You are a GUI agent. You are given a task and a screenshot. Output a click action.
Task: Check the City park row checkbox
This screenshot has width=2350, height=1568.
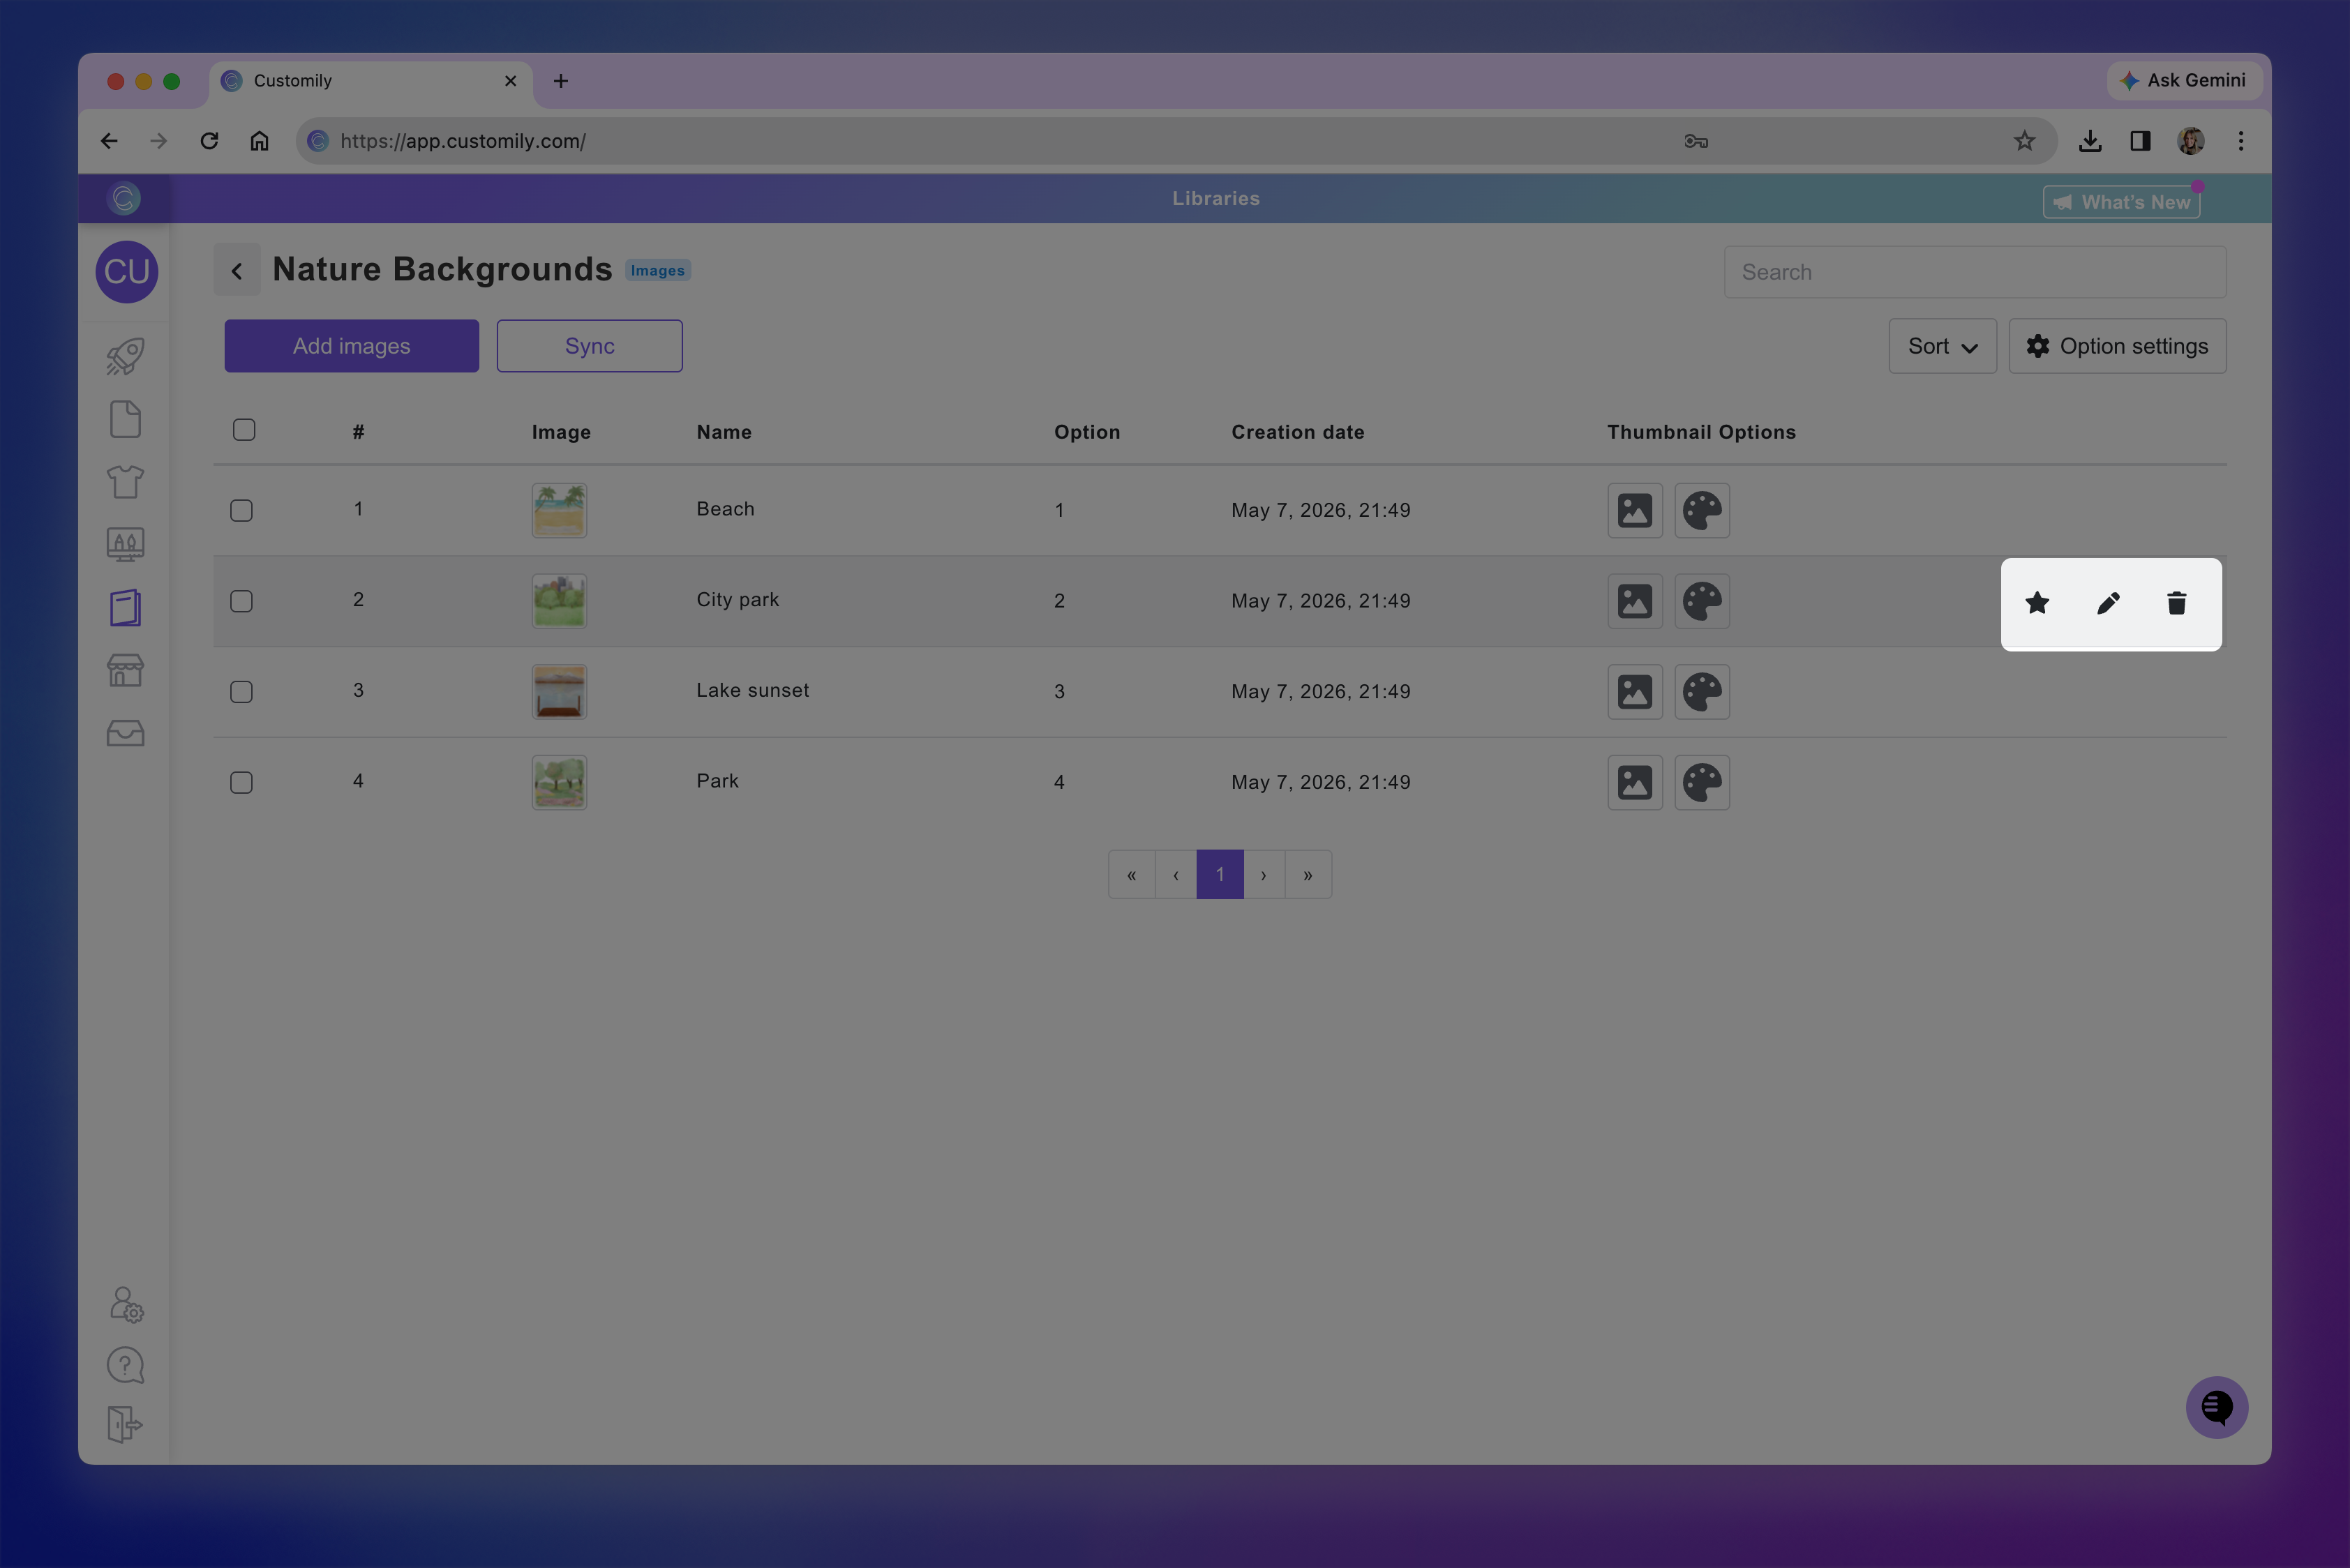[x=241, y=601]
